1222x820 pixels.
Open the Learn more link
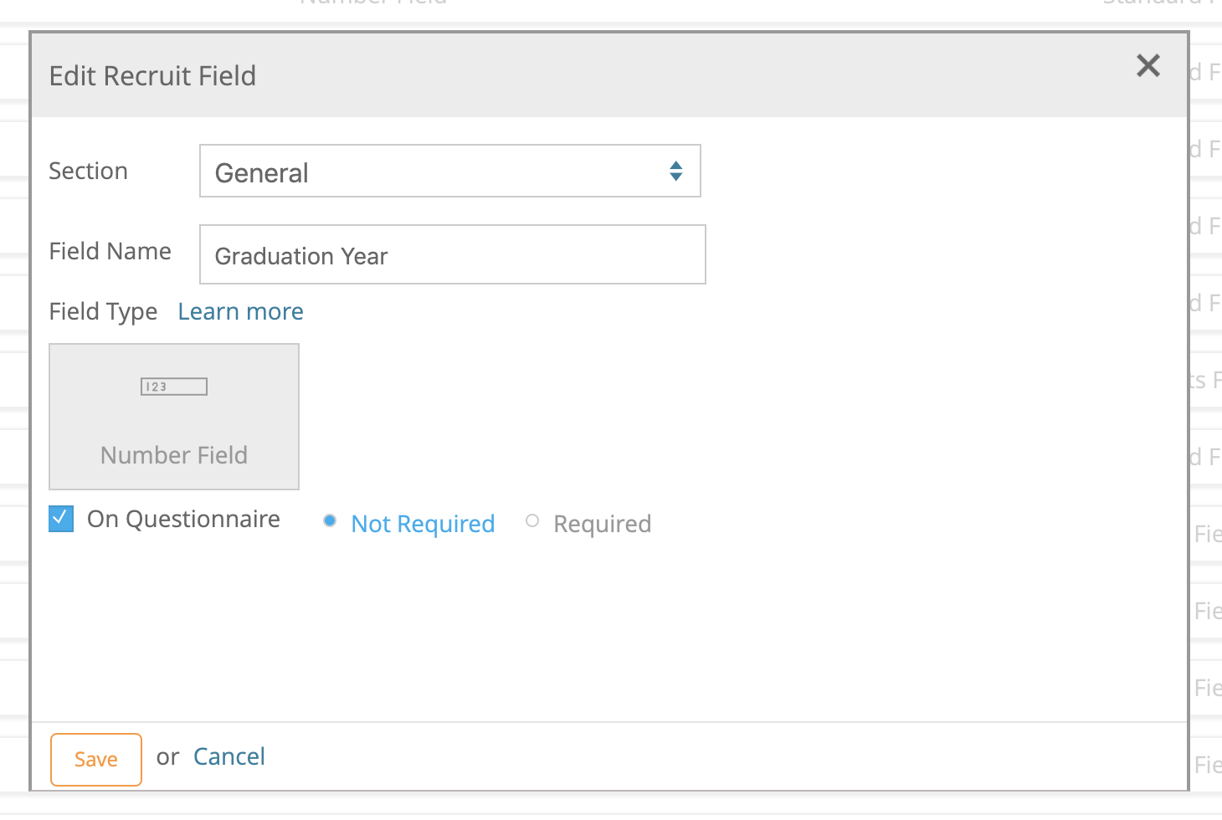coord(240,311)
